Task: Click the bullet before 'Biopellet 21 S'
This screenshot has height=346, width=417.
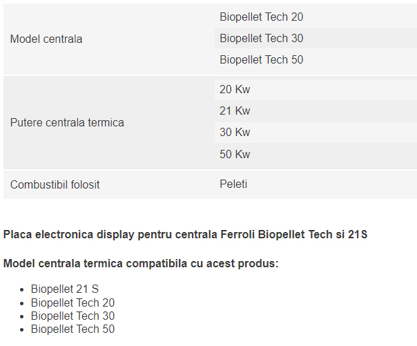Action: pyautogui.click(x=23, y=290)
